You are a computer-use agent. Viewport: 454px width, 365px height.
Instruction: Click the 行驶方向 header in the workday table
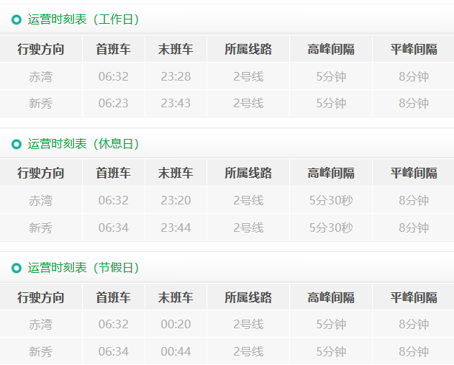pos(41,50)
